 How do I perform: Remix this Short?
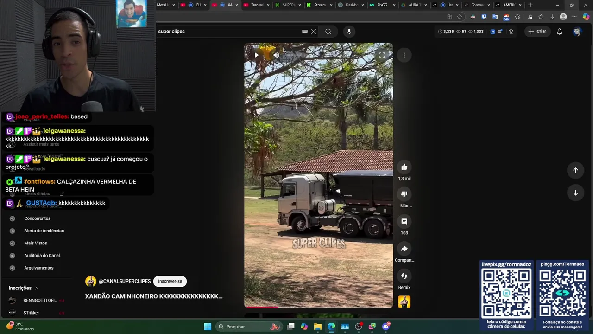tap(404, 276)
